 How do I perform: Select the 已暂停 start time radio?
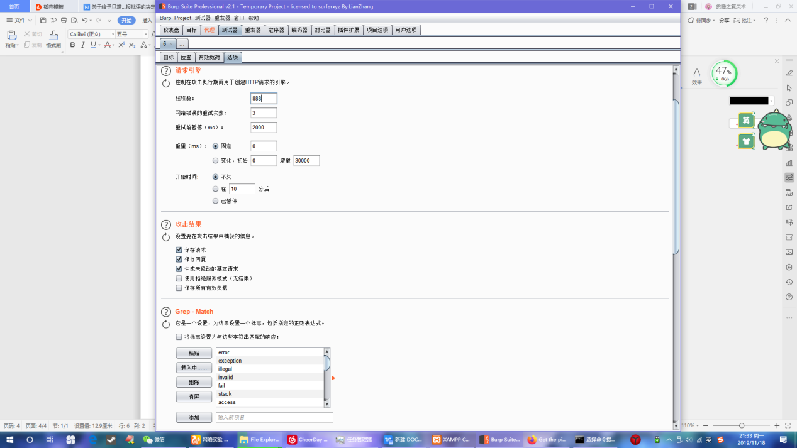(x=216, y=201)
